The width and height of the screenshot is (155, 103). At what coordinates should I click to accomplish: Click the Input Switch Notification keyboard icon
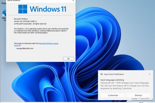click(x=102, y=74)
